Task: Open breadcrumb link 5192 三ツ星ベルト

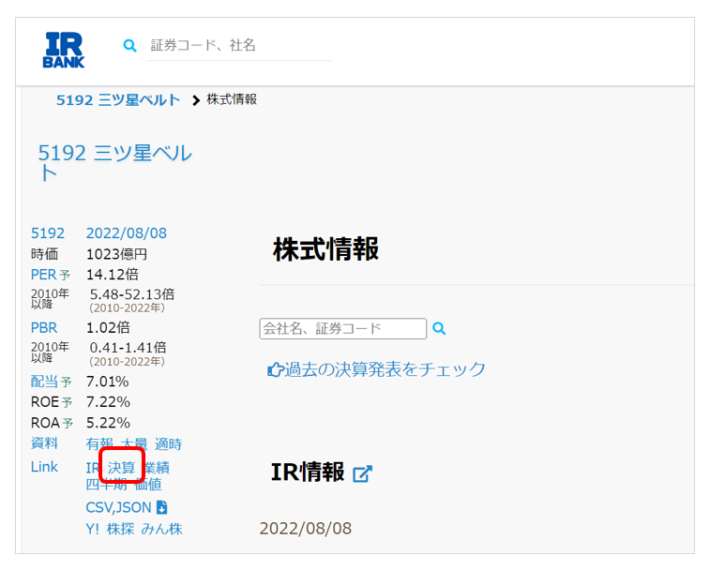Action: 118,99
